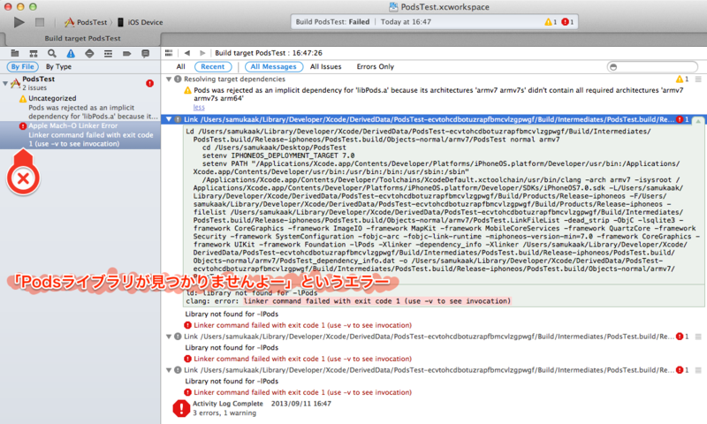Click the error count in activity viewer

(x=567, y=22)
